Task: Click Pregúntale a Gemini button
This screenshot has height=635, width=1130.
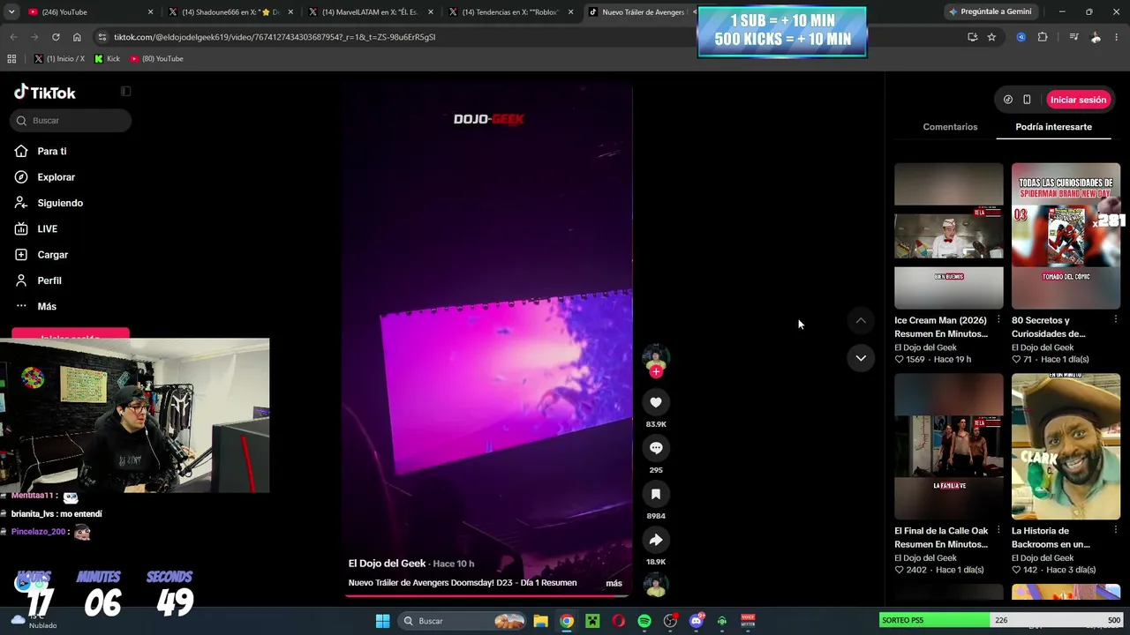Action: [x=991, y=12]
